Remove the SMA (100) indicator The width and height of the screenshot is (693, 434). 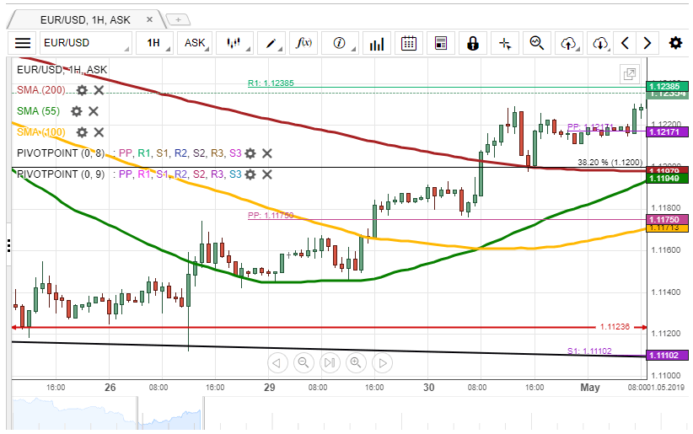click(99, 132)
